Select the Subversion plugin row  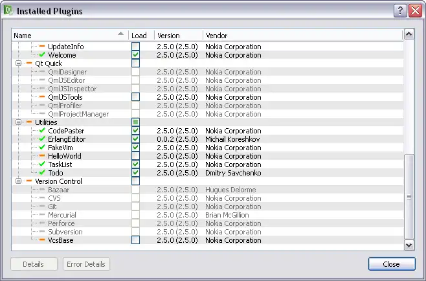(x=207, y=232)
